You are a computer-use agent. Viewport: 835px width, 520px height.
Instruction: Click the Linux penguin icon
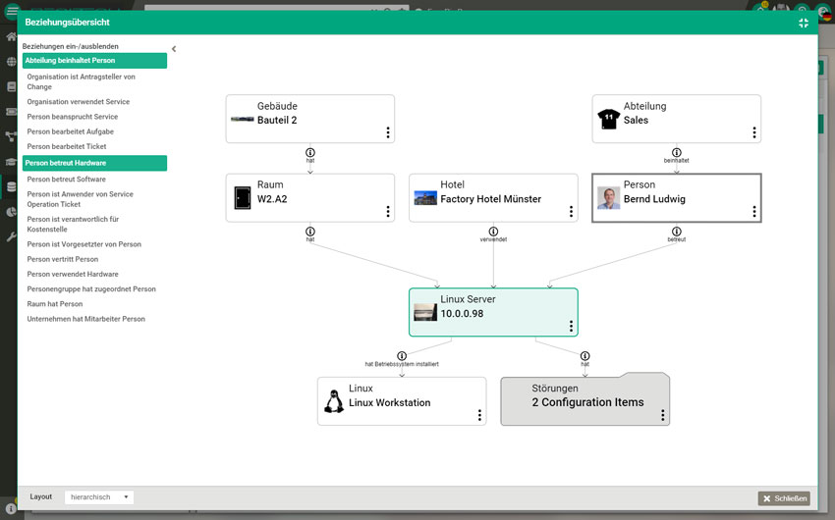coord(334,401)
